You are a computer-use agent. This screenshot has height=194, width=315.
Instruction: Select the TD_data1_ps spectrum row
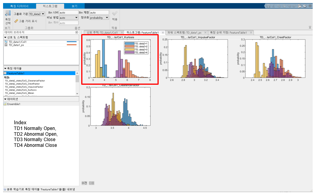tap(41, 45)
